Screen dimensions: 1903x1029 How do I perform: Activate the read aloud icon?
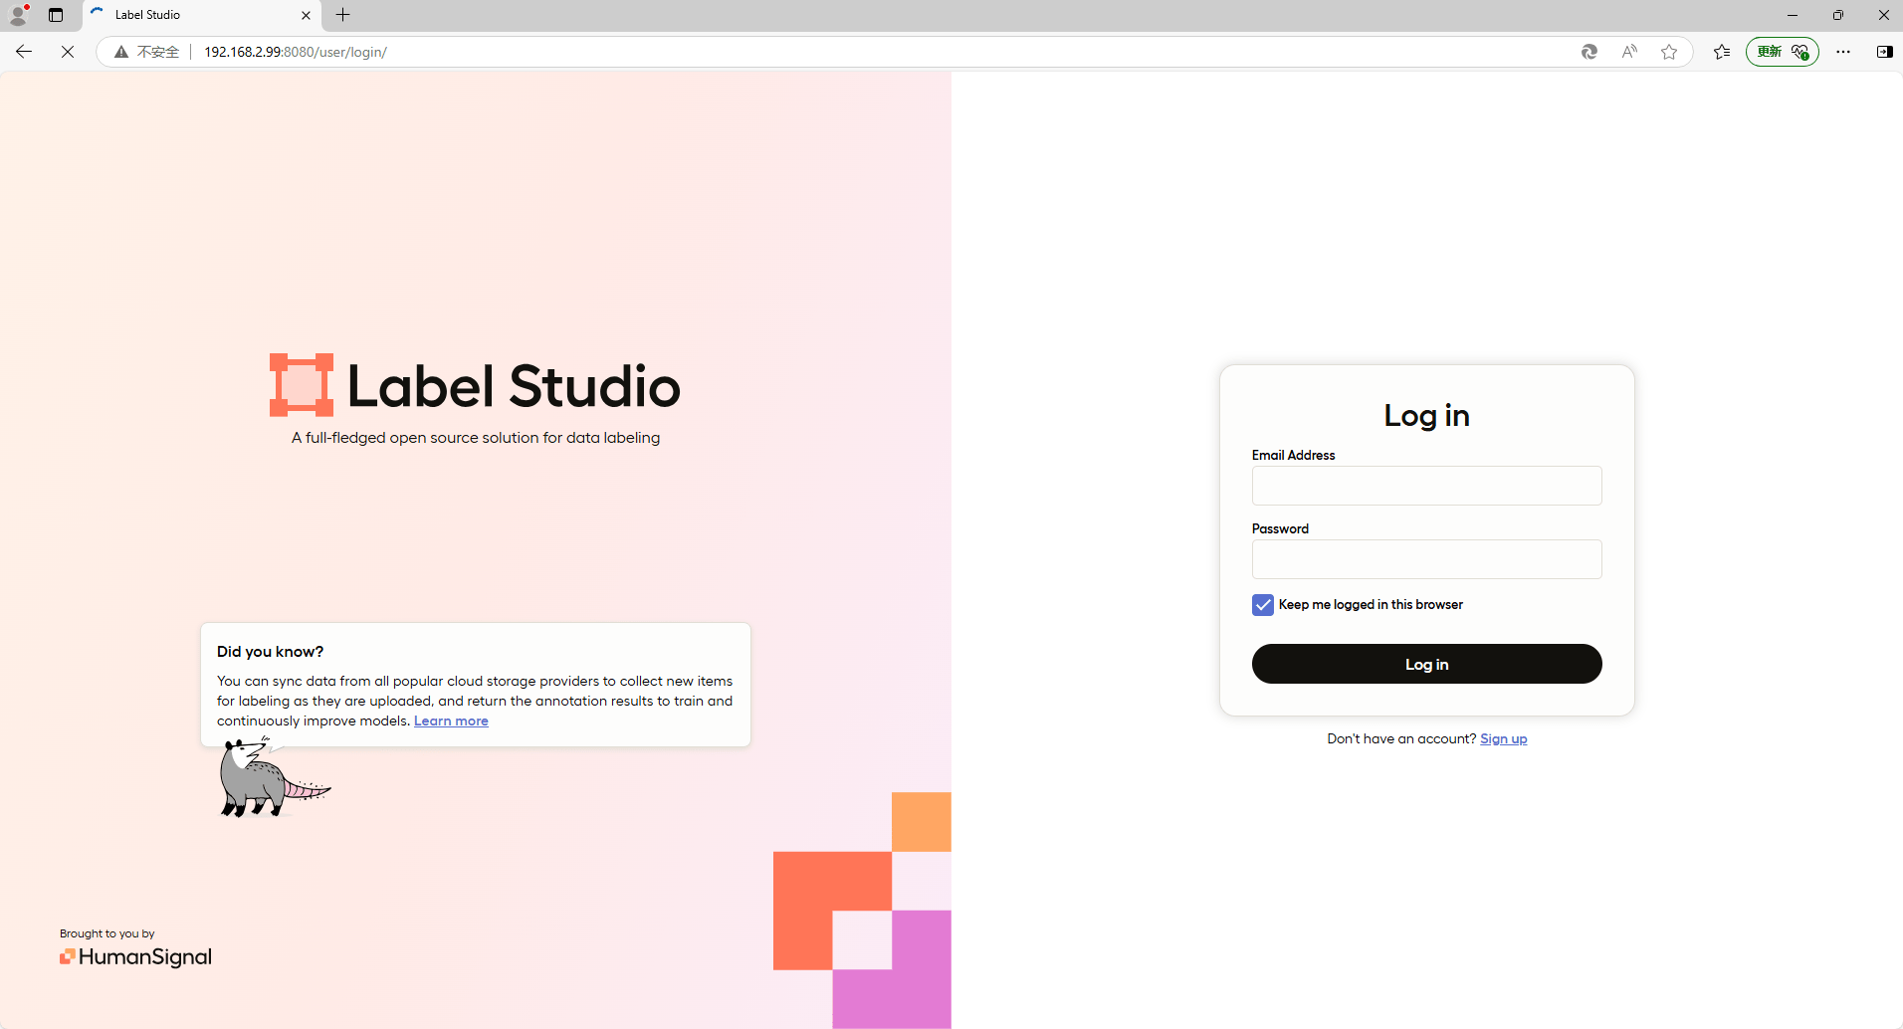[x=1629, y=52]
